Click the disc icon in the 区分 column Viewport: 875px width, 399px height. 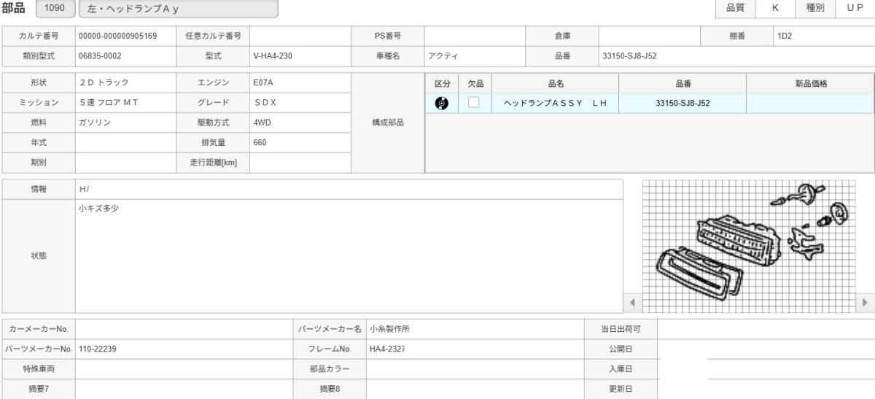(x=441, y=103)
